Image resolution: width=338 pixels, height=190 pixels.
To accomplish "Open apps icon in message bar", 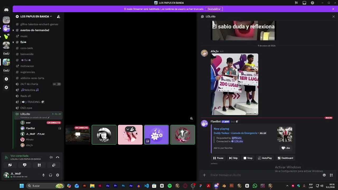I will point(331,175).
